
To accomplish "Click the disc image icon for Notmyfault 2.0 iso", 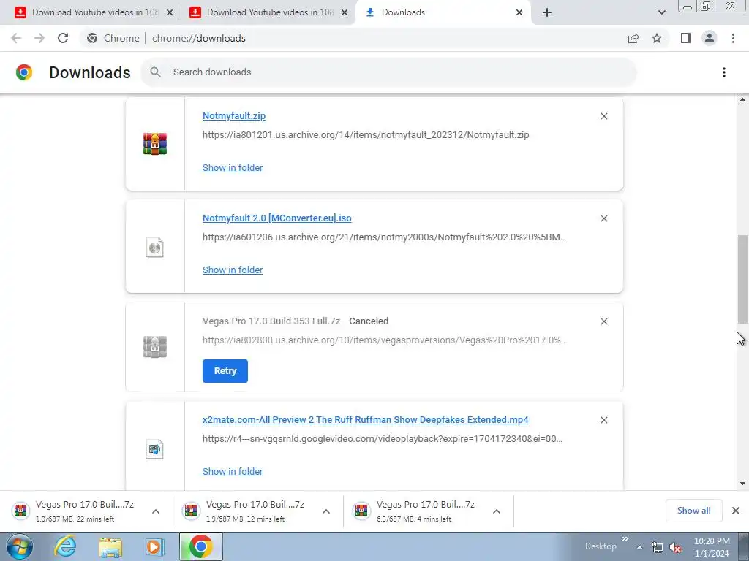I will (x=155, y=248).
